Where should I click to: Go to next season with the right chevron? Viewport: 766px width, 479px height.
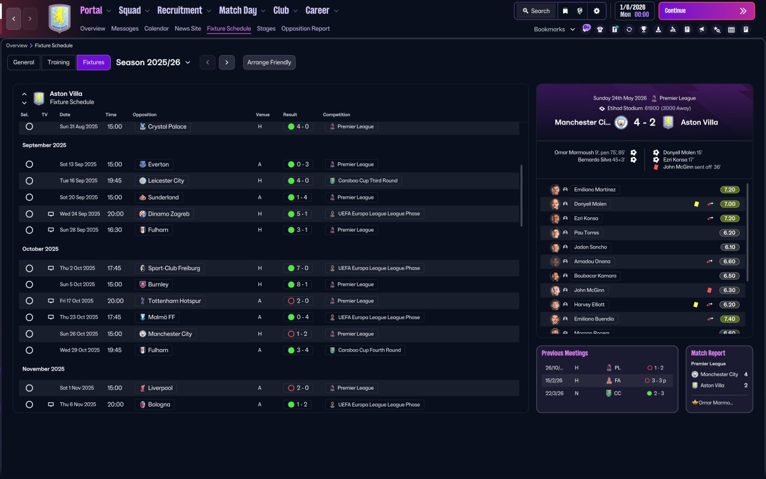coord(227,62)
